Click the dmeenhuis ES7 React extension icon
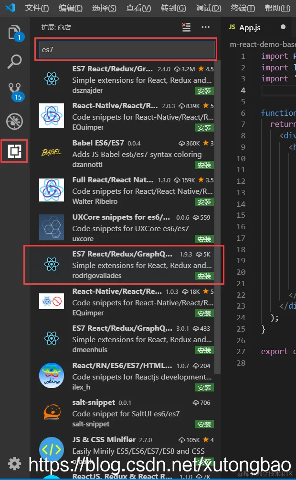 (51, 338)
